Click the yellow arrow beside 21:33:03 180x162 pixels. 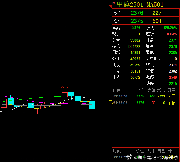point(113,103)
